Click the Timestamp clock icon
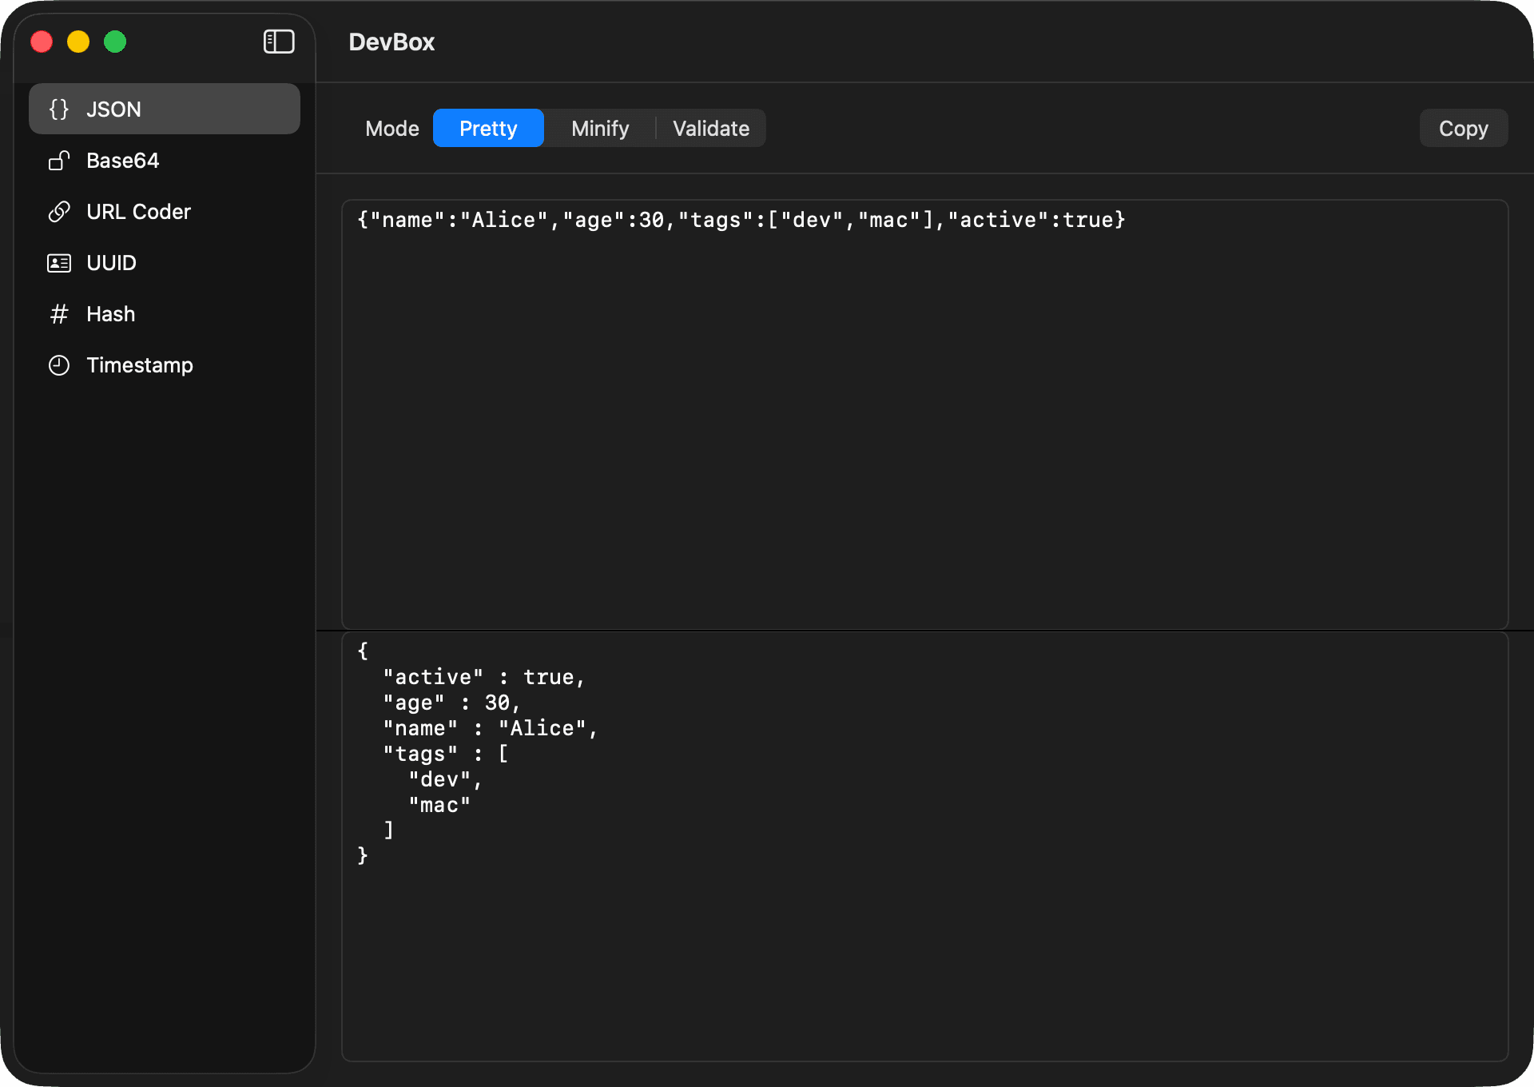The width and height of the screenshot is (1534, 1087). pyautogui.click(x=59, y=365)
